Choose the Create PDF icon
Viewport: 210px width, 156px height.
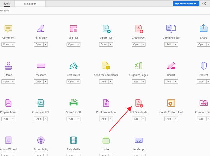tap(139, 29)
